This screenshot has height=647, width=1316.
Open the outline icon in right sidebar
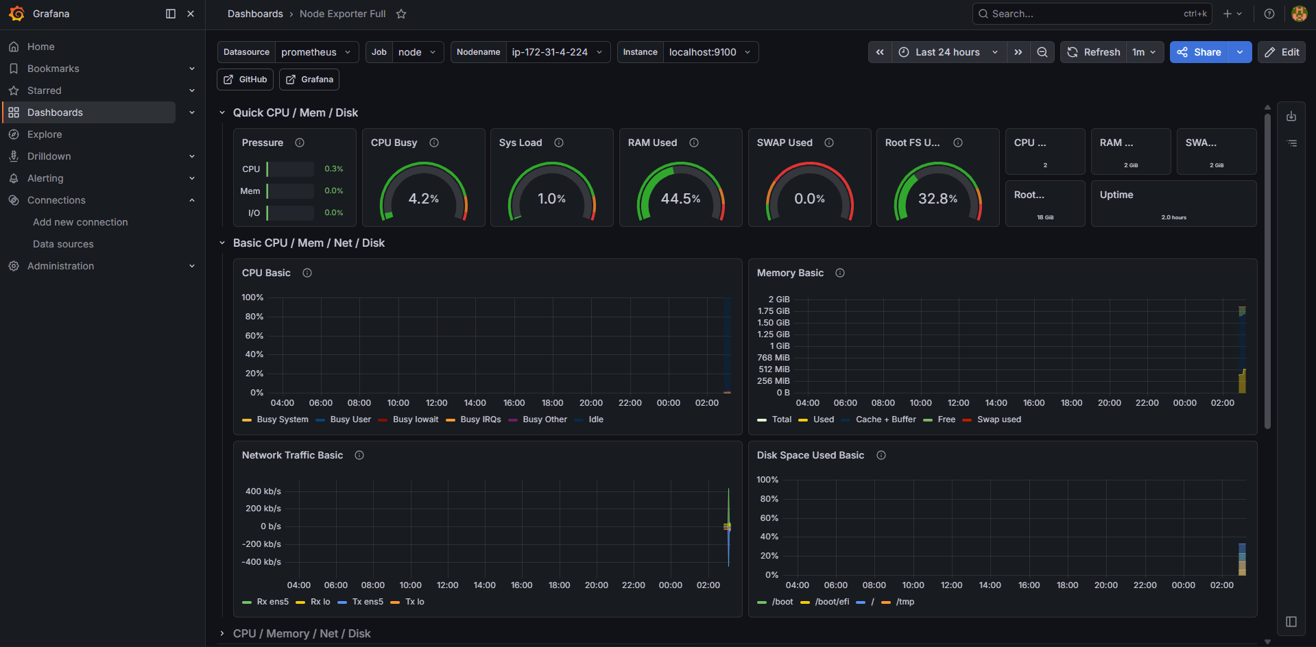tap(1291, 143)
